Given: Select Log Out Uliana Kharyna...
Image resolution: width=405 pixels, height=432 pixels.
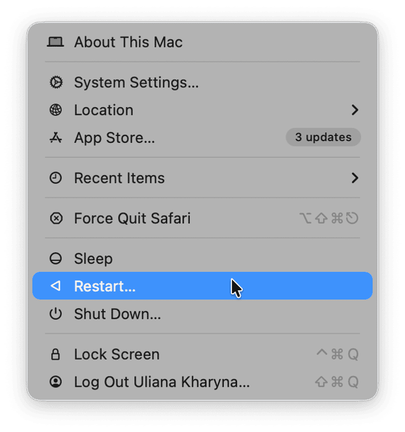Looking at the screenshot, I should 162,382.
